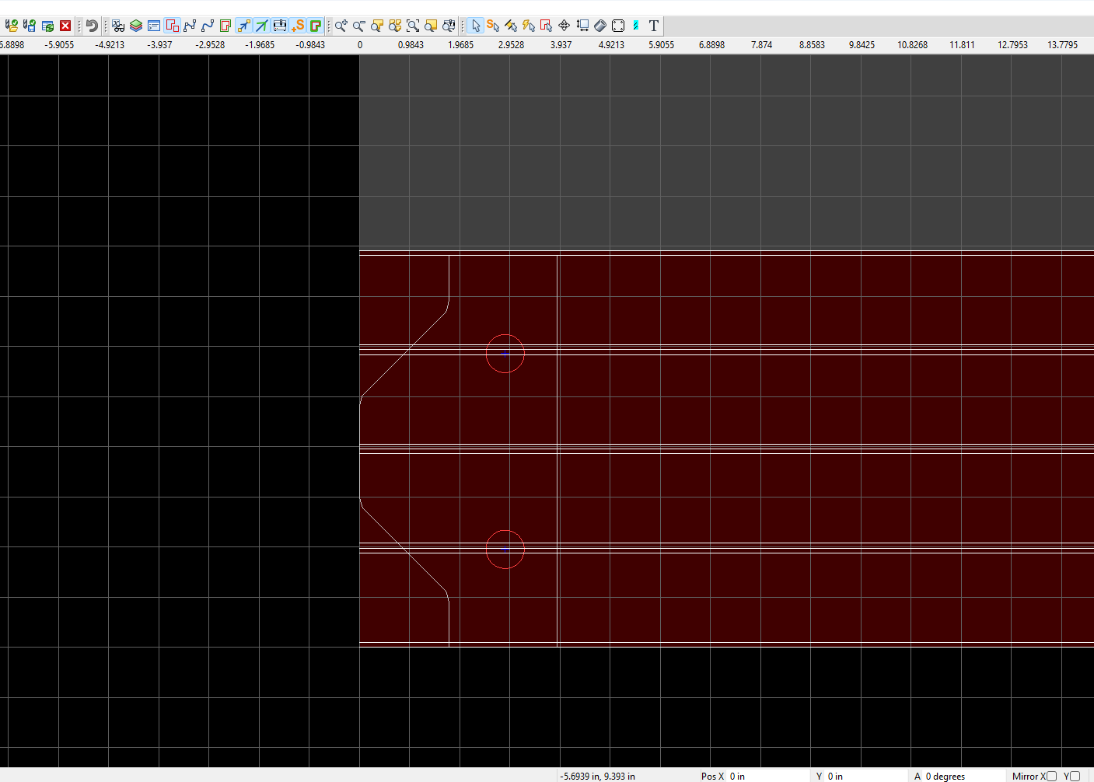Click the ruler value '-3.937'
The height and width of the screenshot is (782, 1094).
click(159, 45)
